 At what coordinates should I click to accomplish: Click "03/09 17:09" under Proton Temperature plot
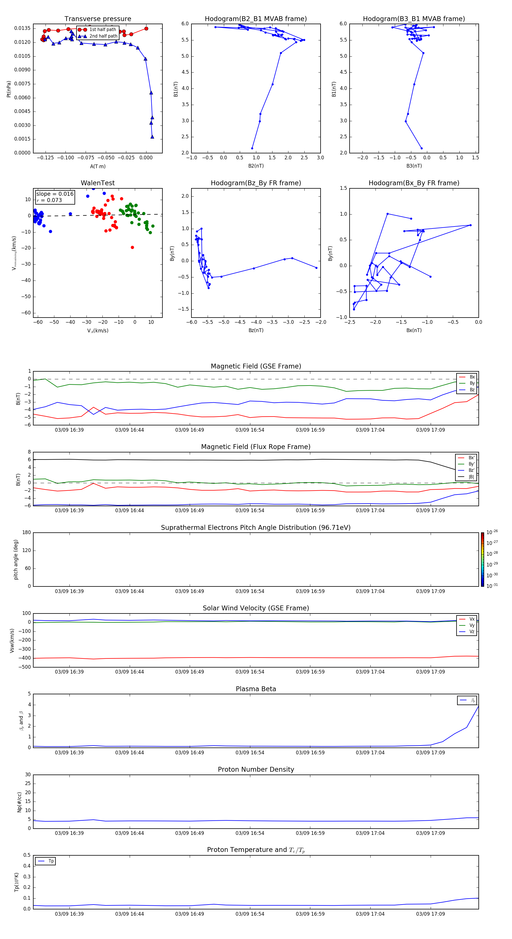click(x=430, y=914)
